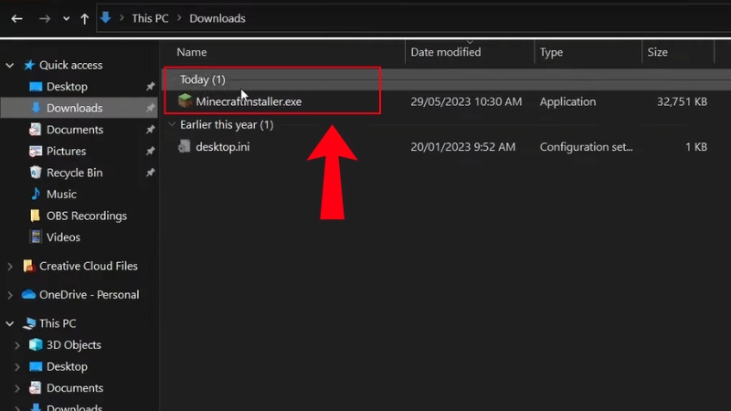Image resolution: width=731 pixels, height=411 pixels.
Task: Click the '32,751 KB' size cell
Action: click(682, 101)
